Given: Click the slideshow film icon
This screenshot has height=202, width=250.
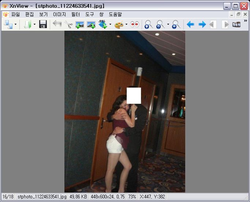Looking at the screenshot, I should [236, 24].
